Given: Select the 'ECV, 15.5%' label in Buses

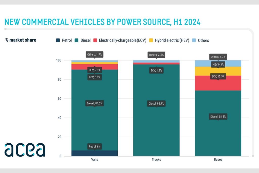Looking at the screenshot, I should (x=218, y=76).
